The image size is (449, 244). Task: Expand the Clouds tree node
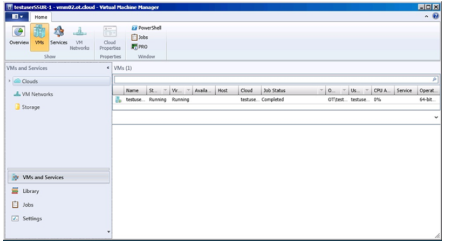[9, 81]
